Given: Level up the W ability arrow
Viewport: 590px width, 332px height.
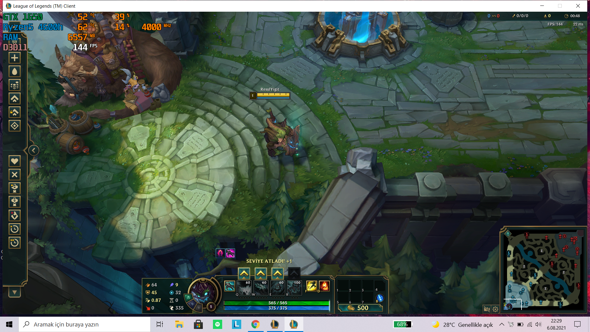Looking at the screenshot, I should (x=261, y=273).
